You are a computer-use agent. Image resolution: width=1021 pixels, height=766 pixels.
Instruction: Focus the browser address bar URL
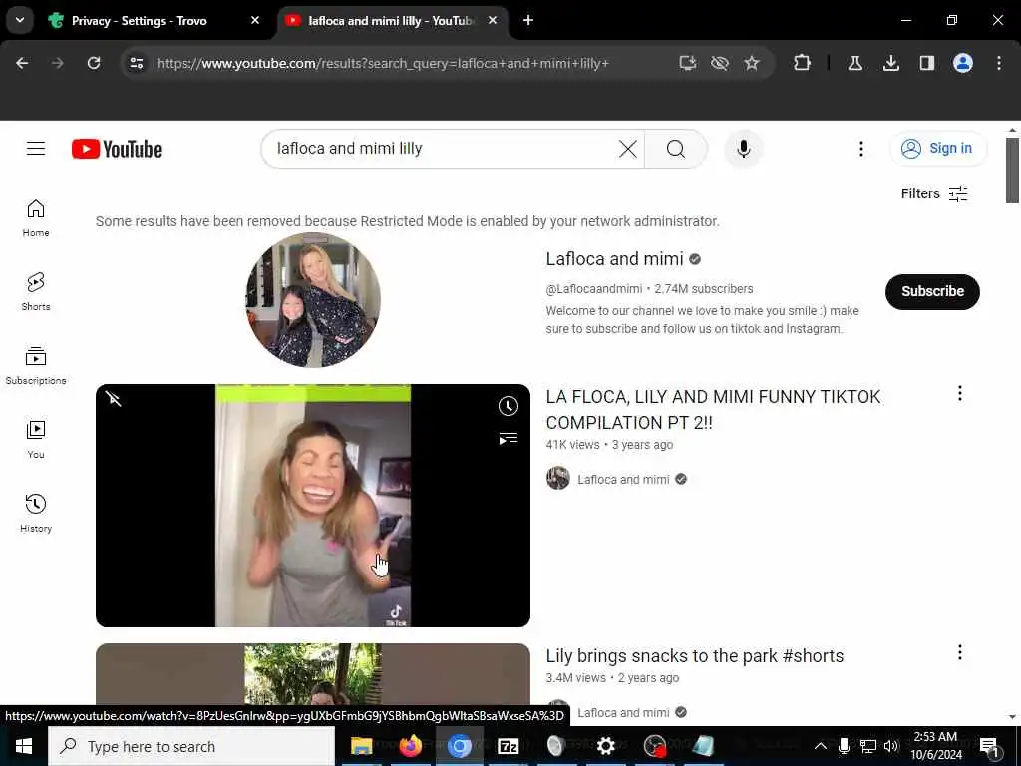(x=383, y=63)
